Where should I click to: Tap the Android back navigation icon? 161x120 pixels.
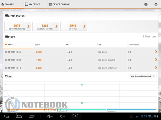[x=6, y=116]
